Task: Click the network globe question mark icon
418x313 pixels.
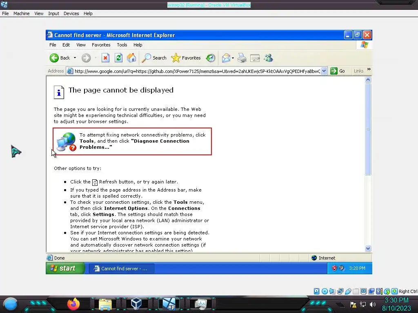Action: [67, 141]
